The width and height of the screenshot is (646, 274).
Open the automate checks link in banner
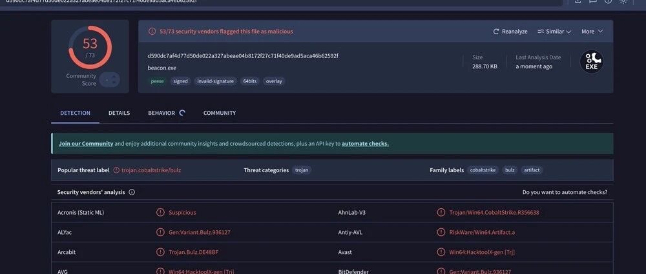pos(365,144)
